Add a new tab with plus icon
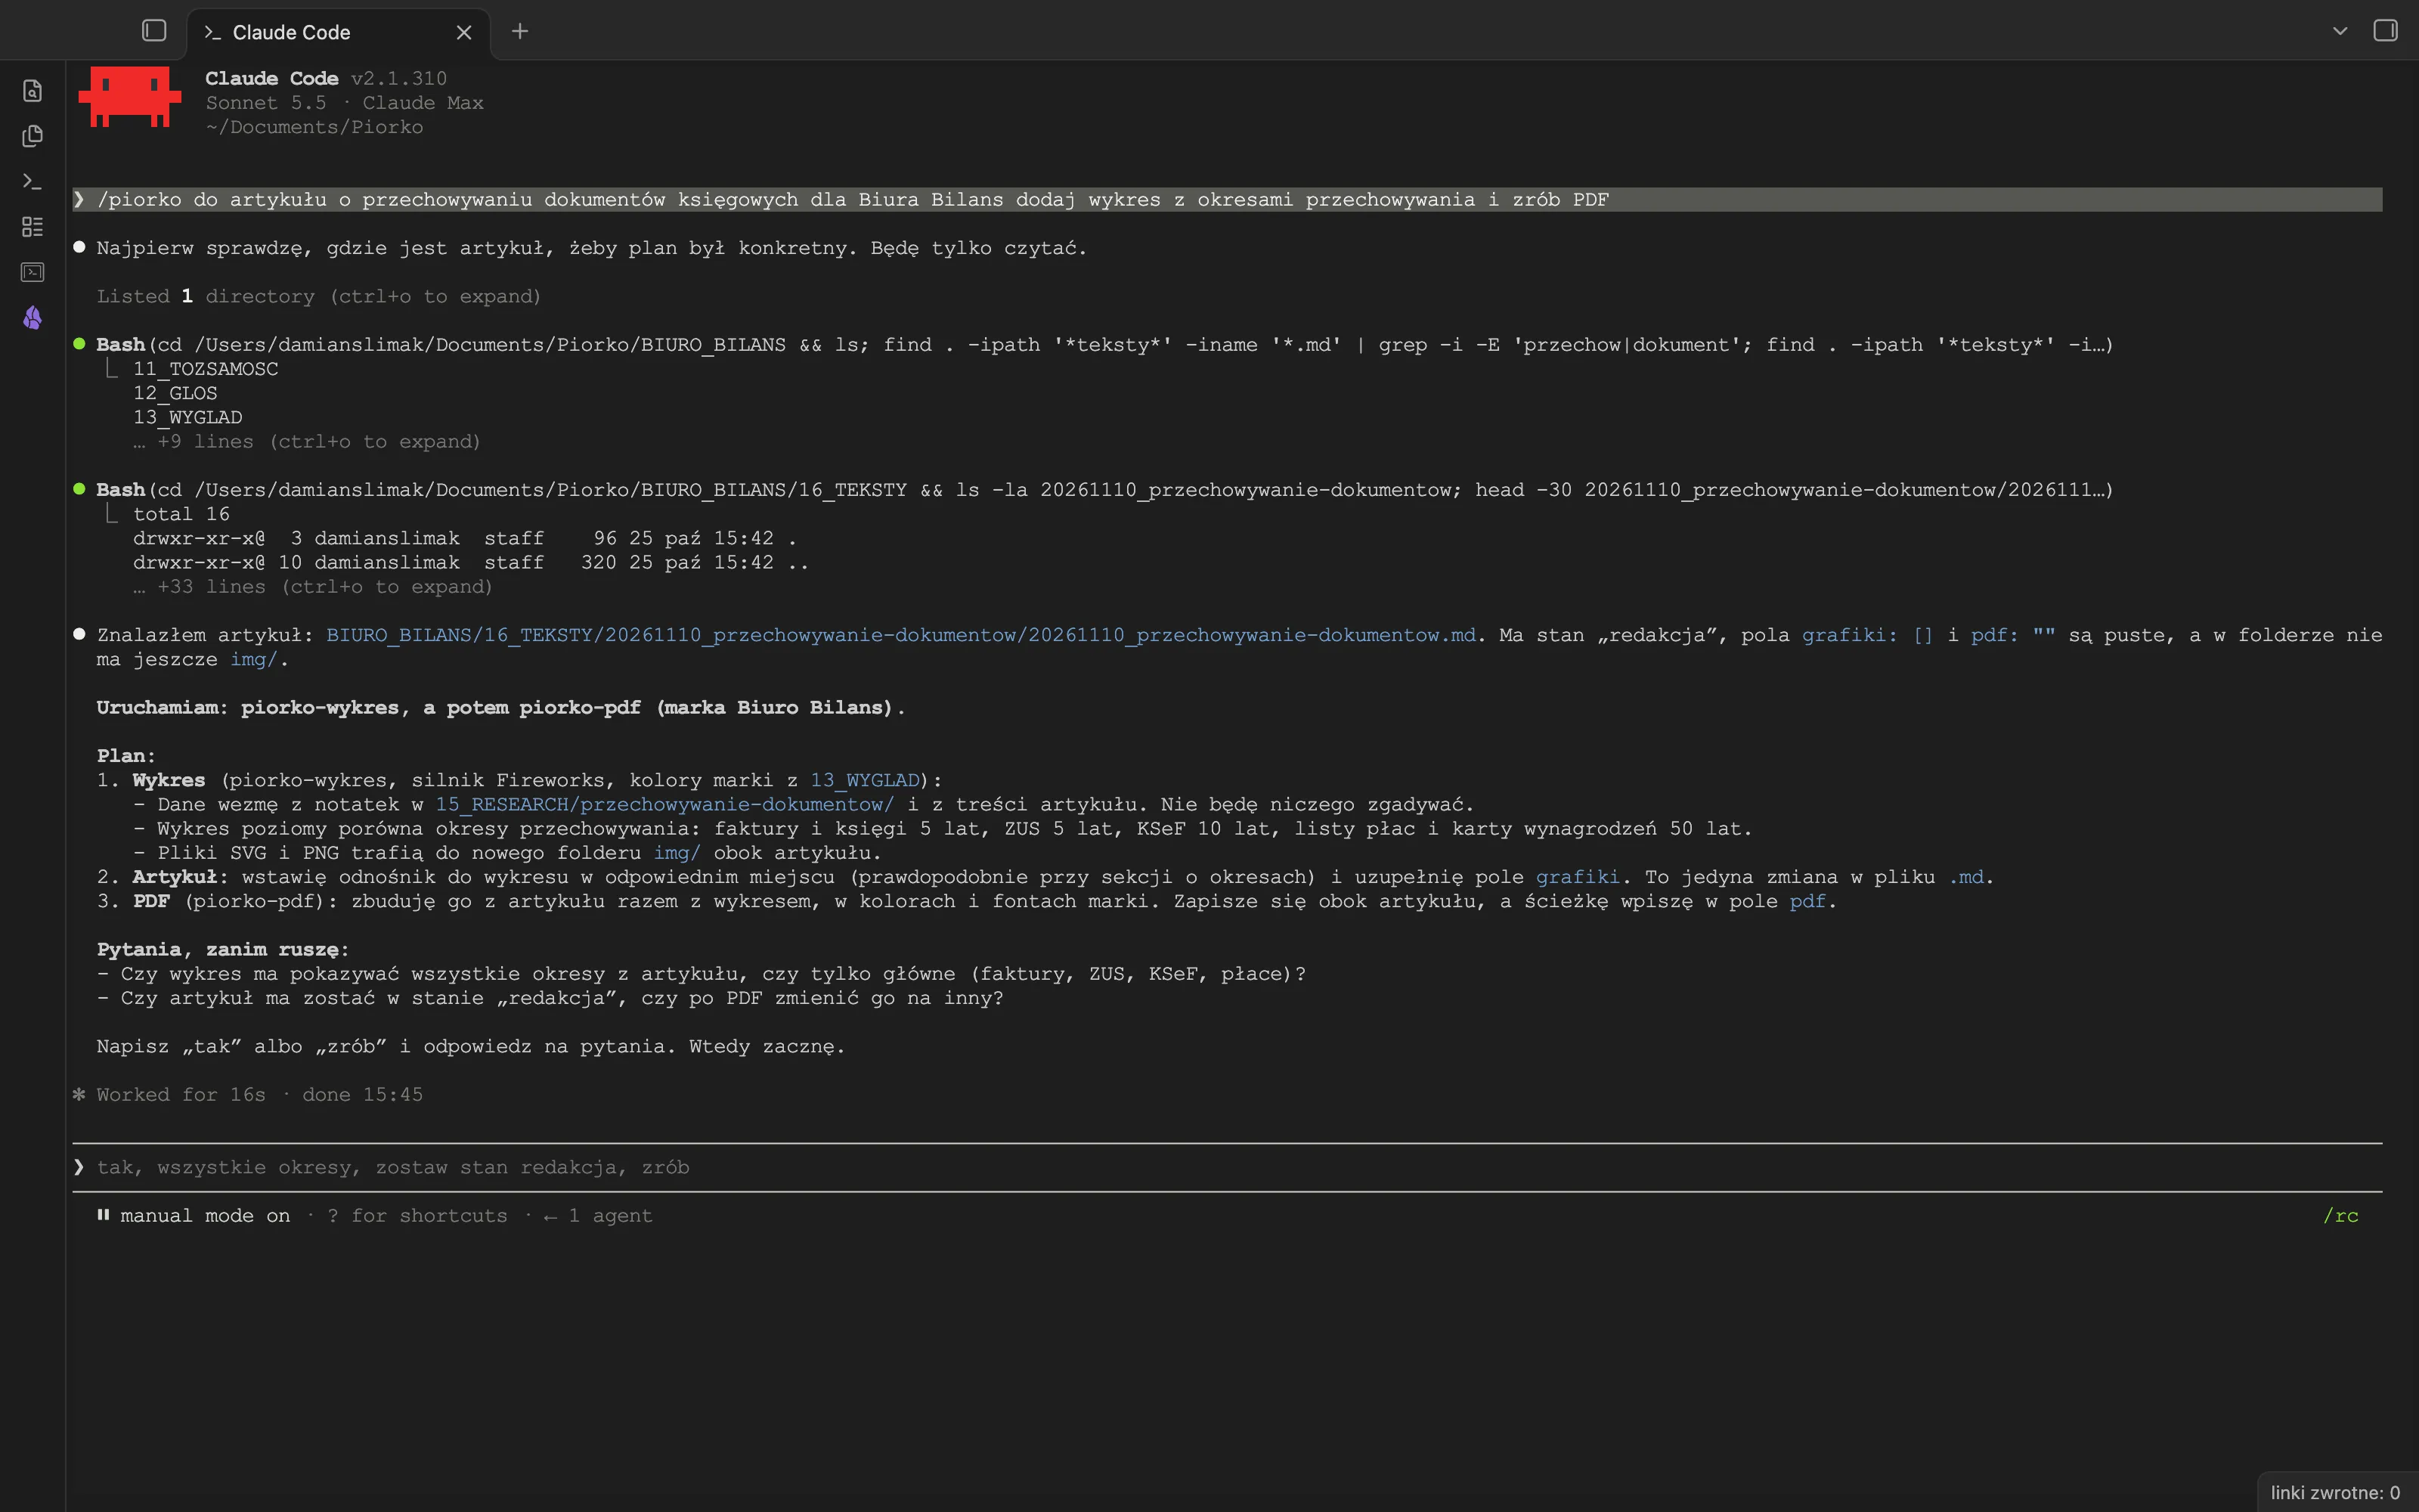The height and width of the screenshot is (1512, 2419). click(520, 31)
